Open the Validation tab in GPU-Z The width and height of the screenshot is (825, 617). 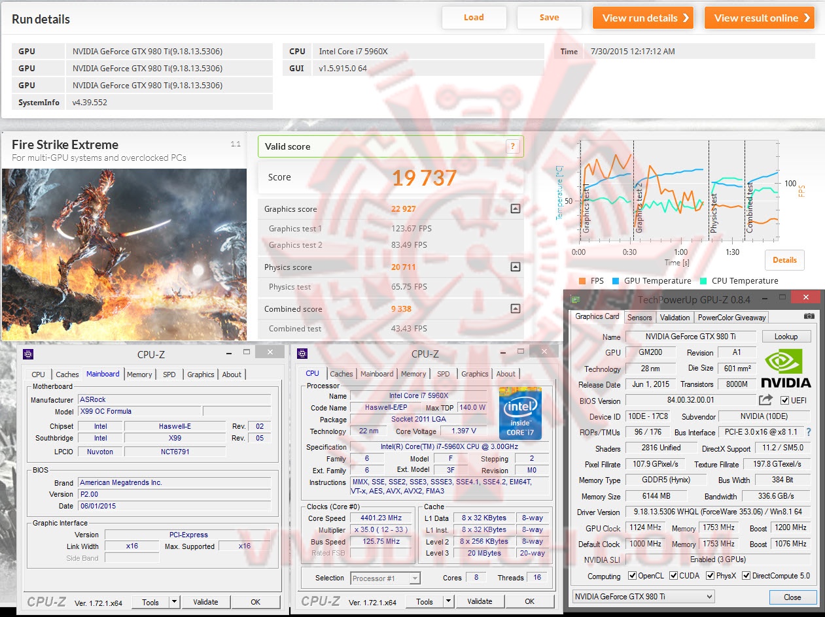pyautogui.click(x=675, y=318)
